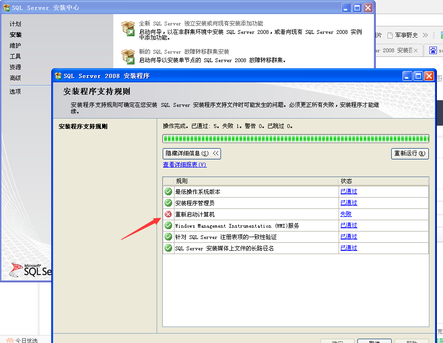Click the SQL Server 安装中心 title bar icon

(6, 8)
